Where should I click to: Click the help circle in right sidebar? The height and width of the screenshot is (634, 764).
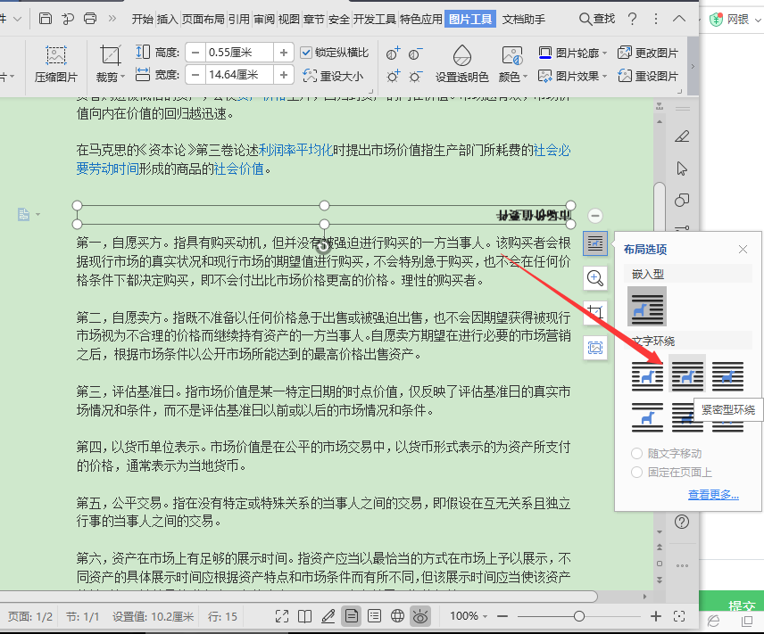(682, 522)
